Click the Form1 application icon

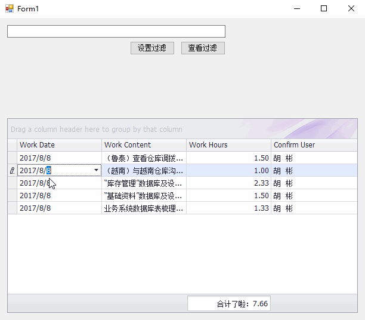[10, 8]
